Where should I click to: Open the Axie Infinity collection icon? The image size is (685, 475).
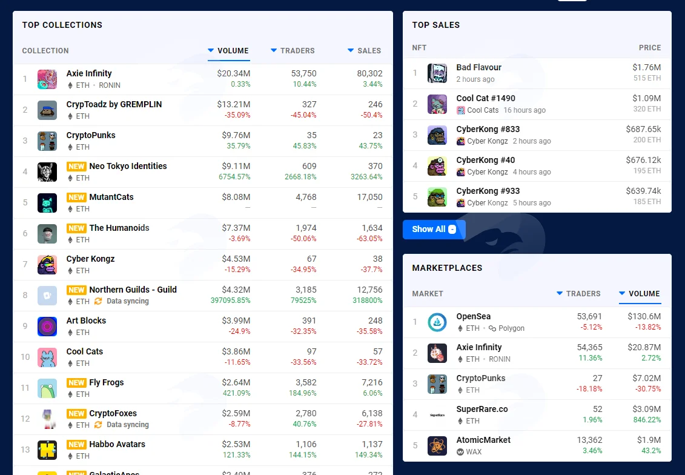tap(47, 79)
